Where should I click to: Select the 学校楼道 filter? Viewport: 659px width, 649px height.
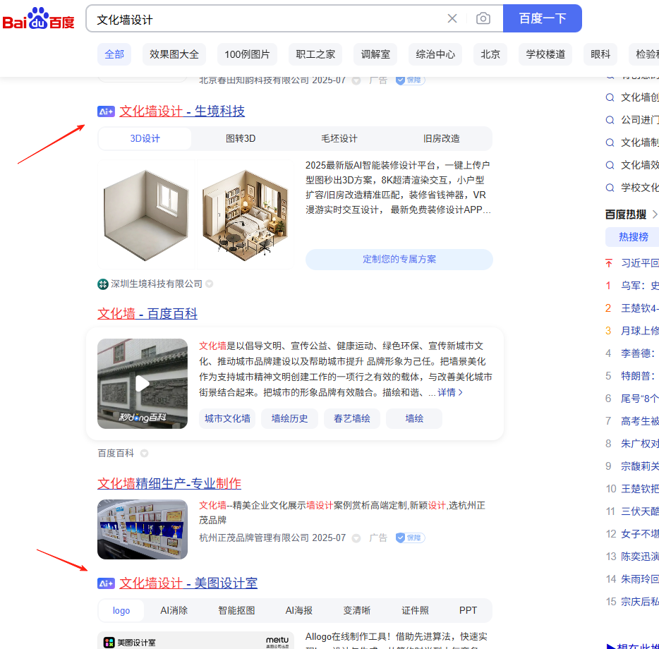[545, 54]
